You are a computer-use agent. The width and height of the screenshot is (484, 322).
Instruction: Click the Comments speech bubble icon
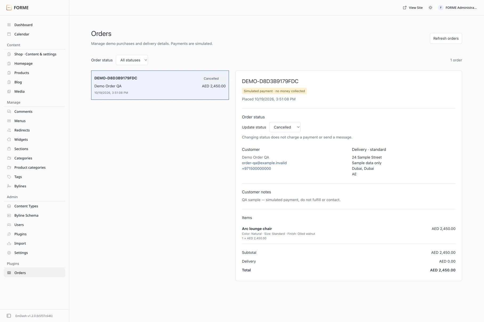point(9,112)
